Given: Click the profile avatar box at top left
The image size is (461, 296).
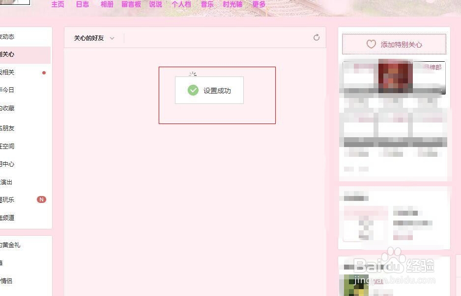Looking at the screenshot, I should tap(15, 2).
